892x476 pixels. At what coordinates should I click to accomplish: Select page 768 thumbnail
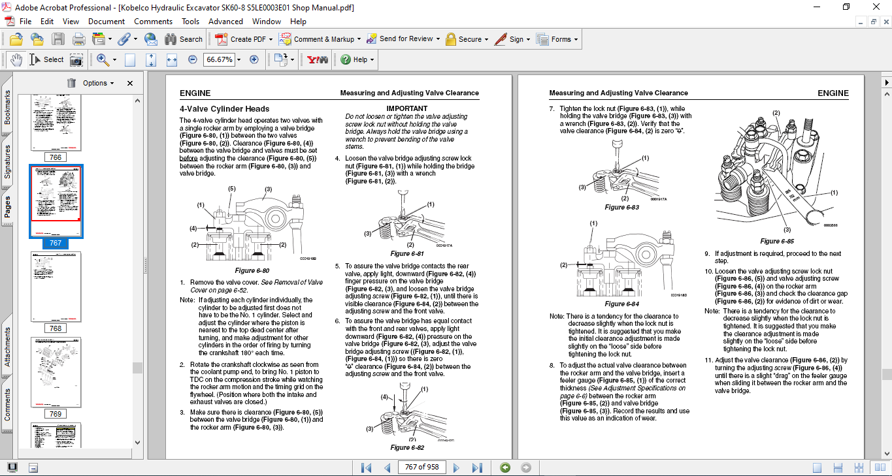point(56,287)
